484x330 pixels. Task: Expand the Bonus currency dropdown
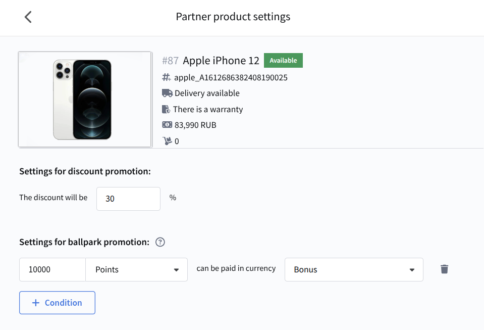[x=354, y=269]
